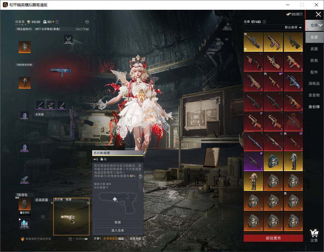Select the orange helmet marked with a wrench

coord(293,201)
